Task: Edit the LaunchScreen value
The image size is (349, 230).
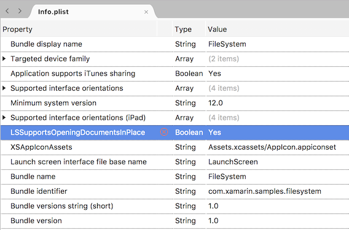Action: pos(233,162)
